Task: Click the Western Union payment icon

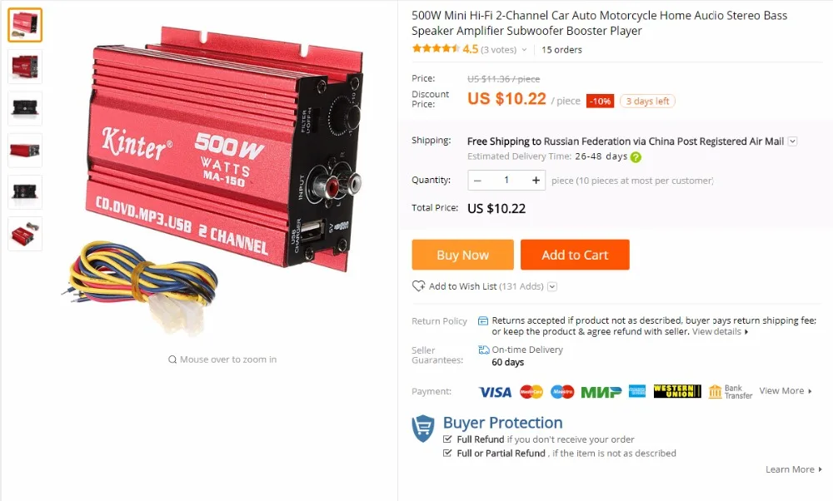Action: [677, 392]
